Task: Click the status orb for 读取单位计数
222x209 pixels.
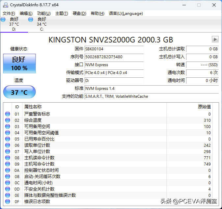Action: pyautogui.click(x=8, y=145)
